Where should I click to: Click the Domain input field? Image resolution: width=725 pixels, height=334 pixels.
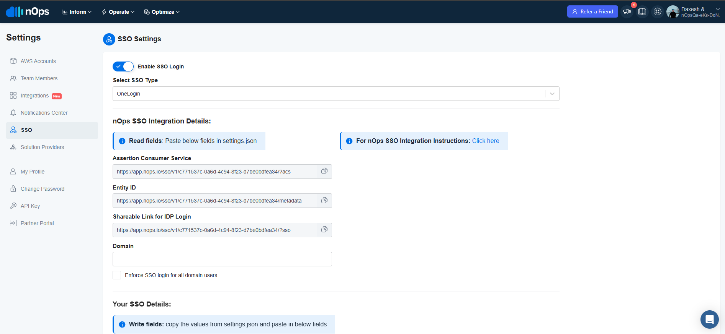coord(222,259)
